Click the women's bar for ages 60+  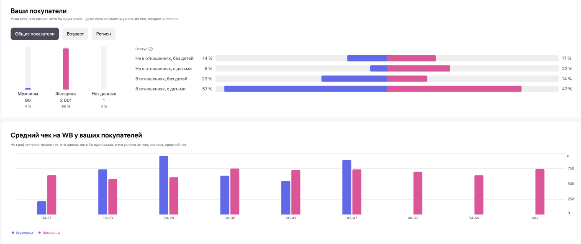[x=540, y=192]
